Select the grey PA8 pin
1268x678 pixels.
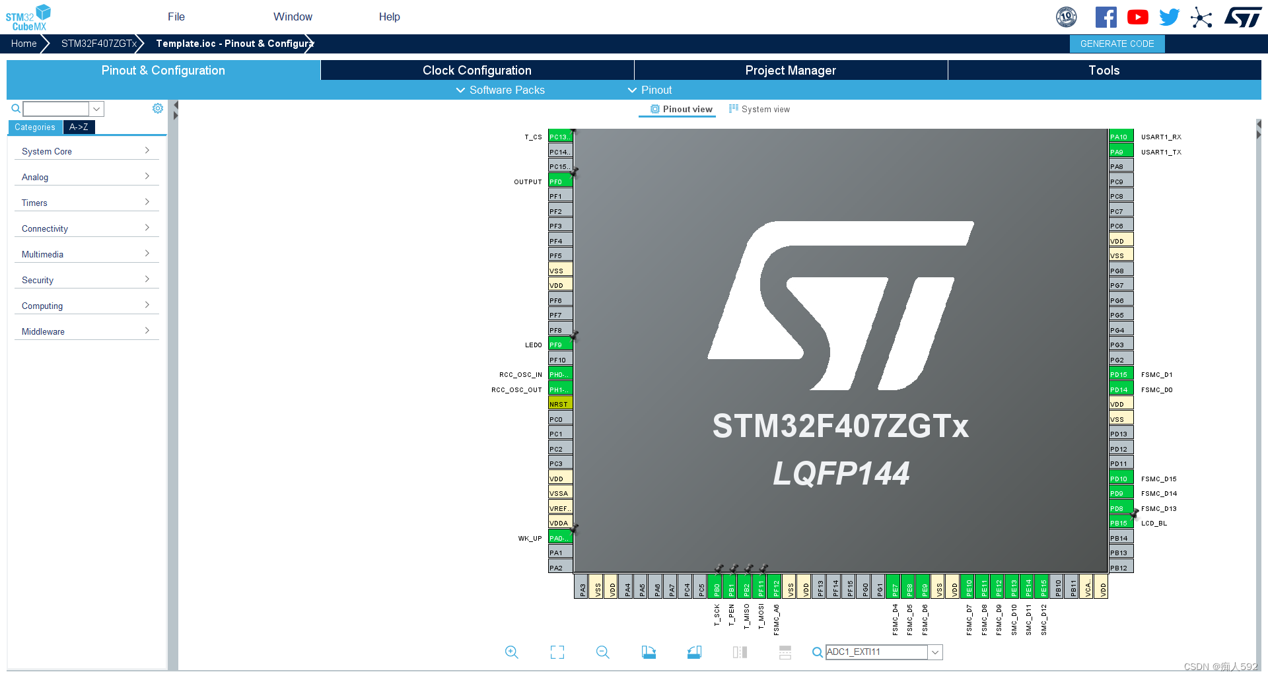1121,166
